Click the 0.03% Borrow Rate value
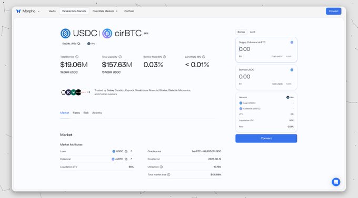This screenshot has height=198, width=358. (x=153, y=65)
